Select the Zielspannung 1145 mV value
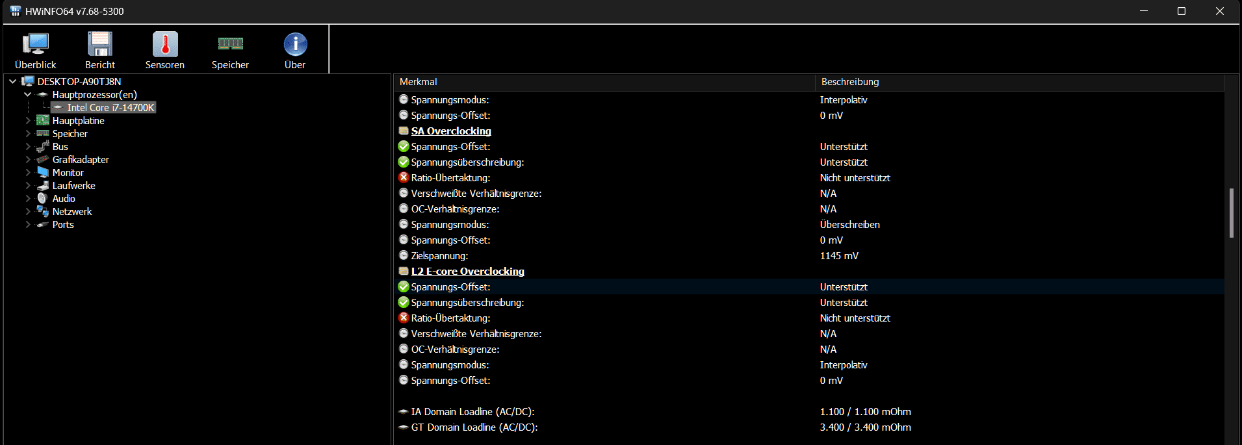The image size is (1242, 445). coord(839,255)
